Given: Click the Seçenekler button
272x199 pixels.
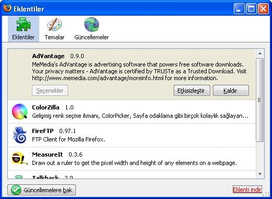Looking at the screenshot, I should (50, 91).
